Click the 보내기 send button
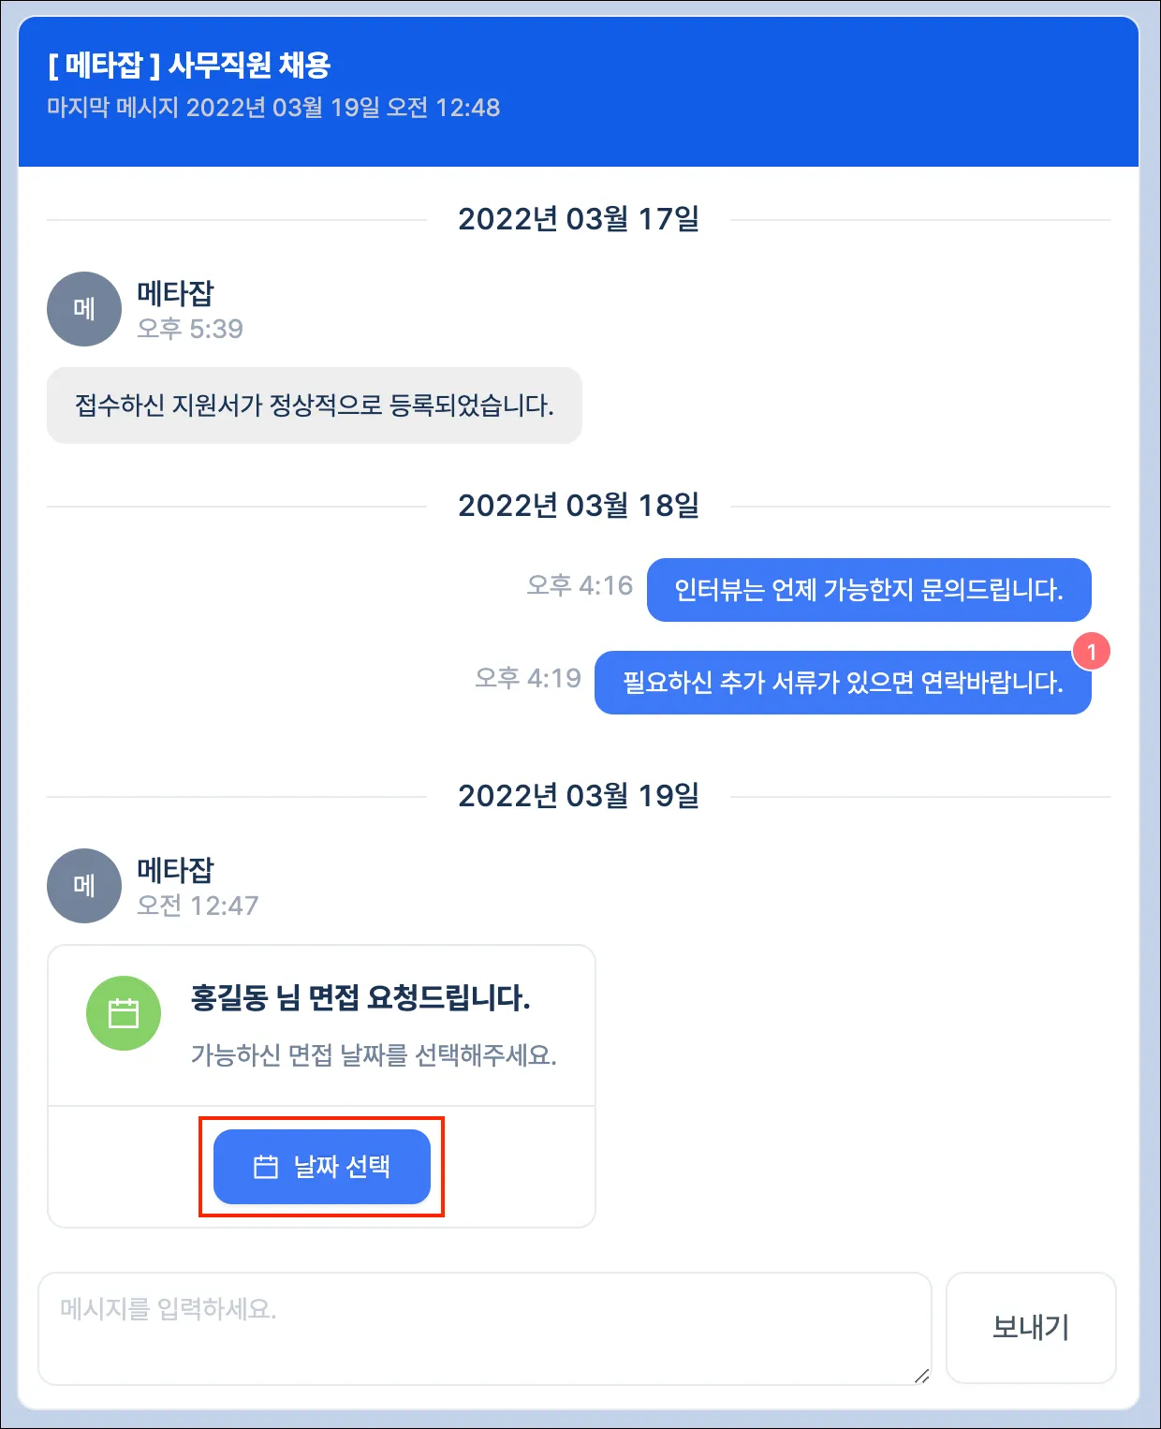The image size is (1161, 1429). tap(1031, 1327)
